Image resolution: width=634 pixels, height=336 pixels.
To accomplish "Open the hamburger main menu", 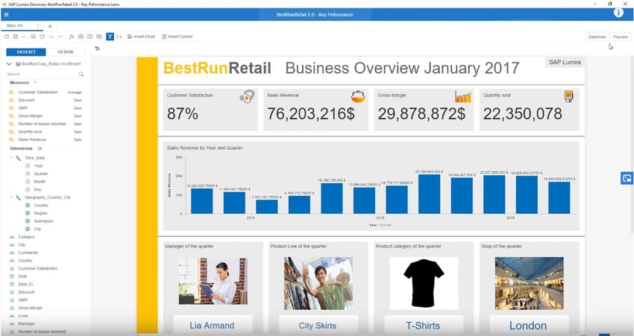I will (x=6, y=15).
